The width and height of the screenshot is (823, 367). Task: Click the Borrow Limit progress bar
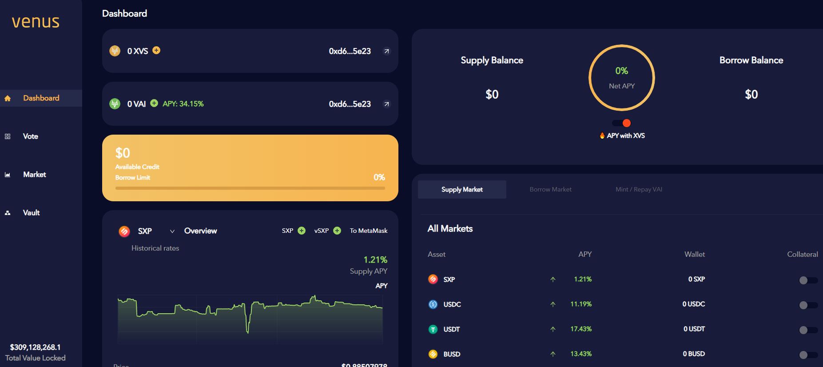click(x=250, y=188)
